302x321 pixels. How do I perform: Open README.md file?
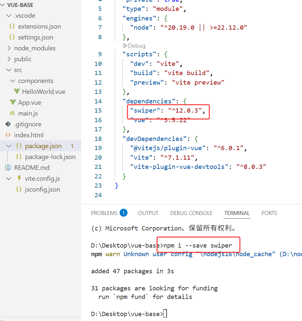(x=32, y=168)
